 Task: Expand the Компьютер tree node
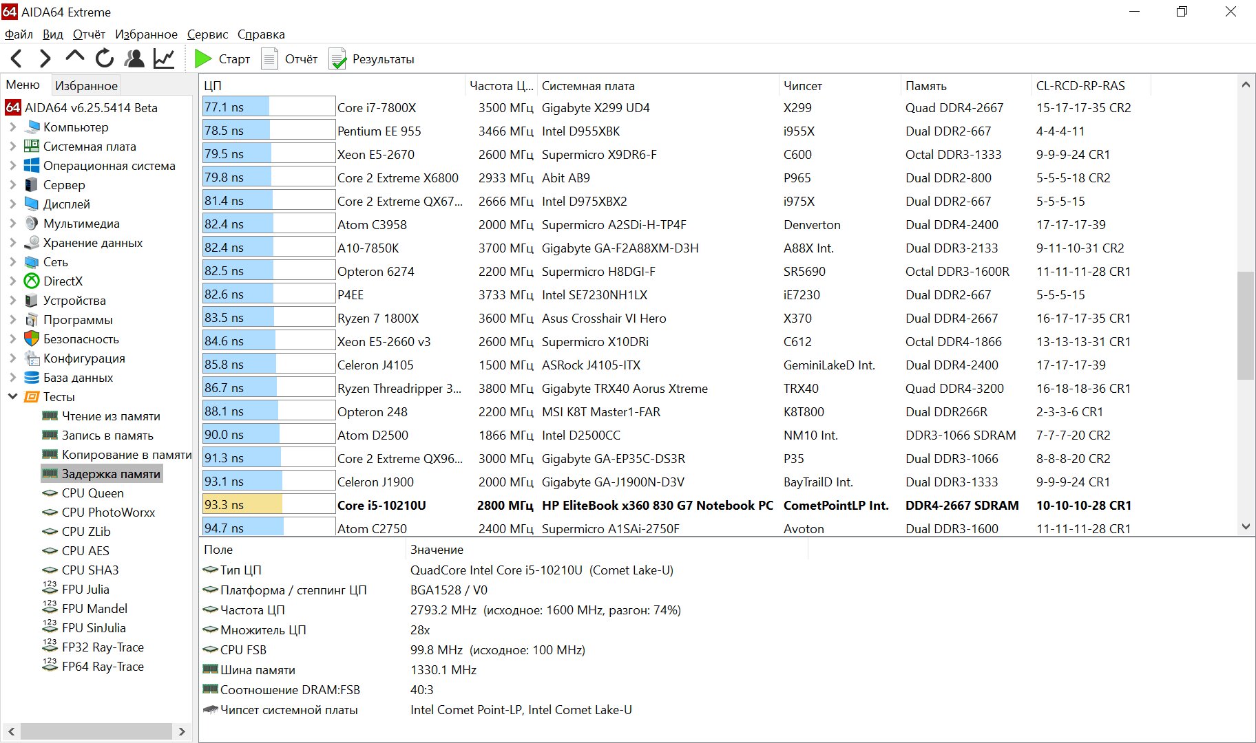[x=12, y=127]
